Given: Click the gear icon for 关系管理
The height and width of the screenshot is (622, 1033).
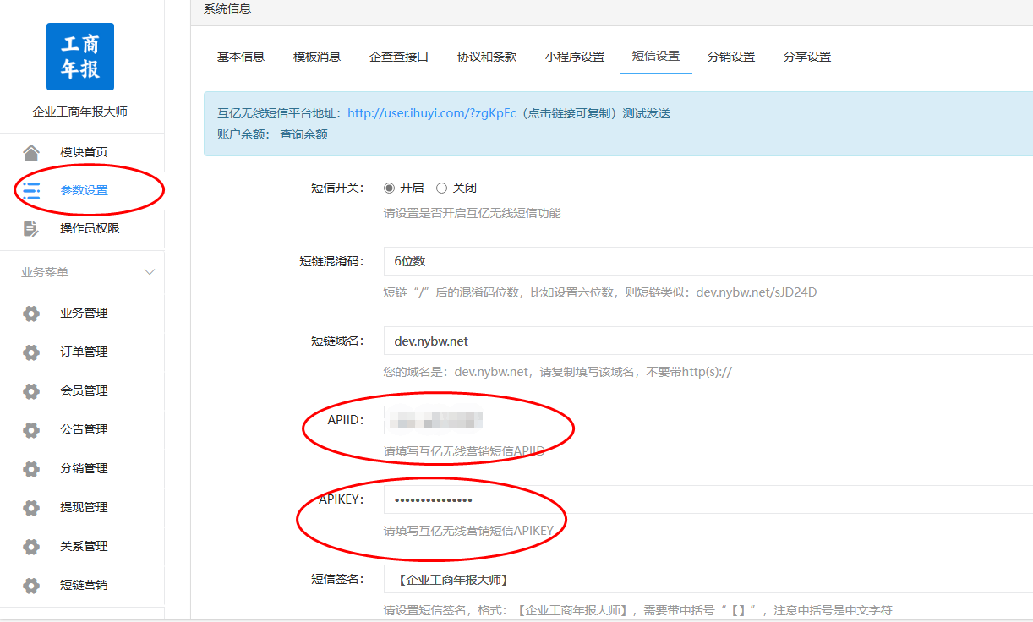Looking at the screenshot, I should (31, 547).
